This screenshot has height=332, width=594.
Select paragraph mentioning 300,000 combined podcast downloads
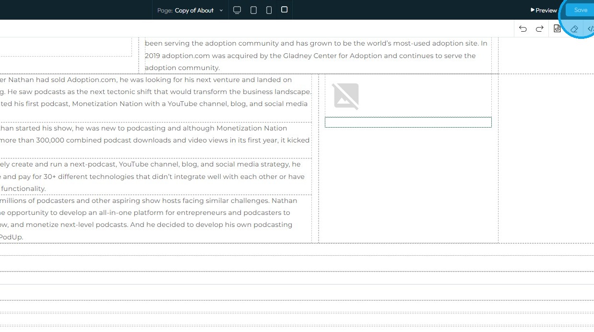tap(155, 140)
